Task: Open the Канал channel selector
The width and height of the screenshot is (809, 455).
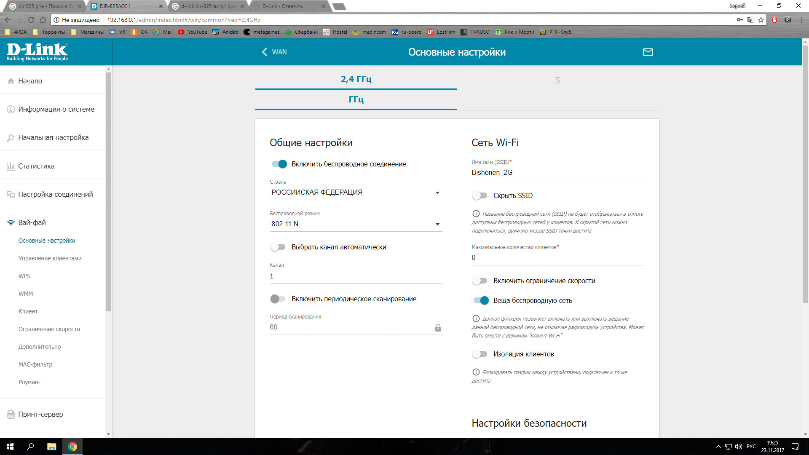Action: pyautogui.click(x=356, y=276)
